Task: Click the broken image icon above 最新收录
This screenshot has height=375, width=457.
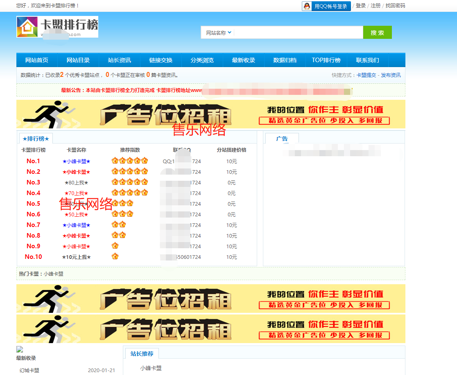Action: pyautogui.click(x=20, y=349)
